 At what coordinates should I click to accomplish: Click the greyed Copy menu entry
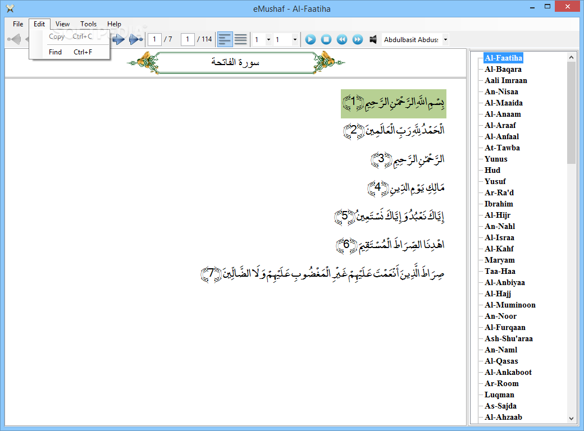click(70, 36)
